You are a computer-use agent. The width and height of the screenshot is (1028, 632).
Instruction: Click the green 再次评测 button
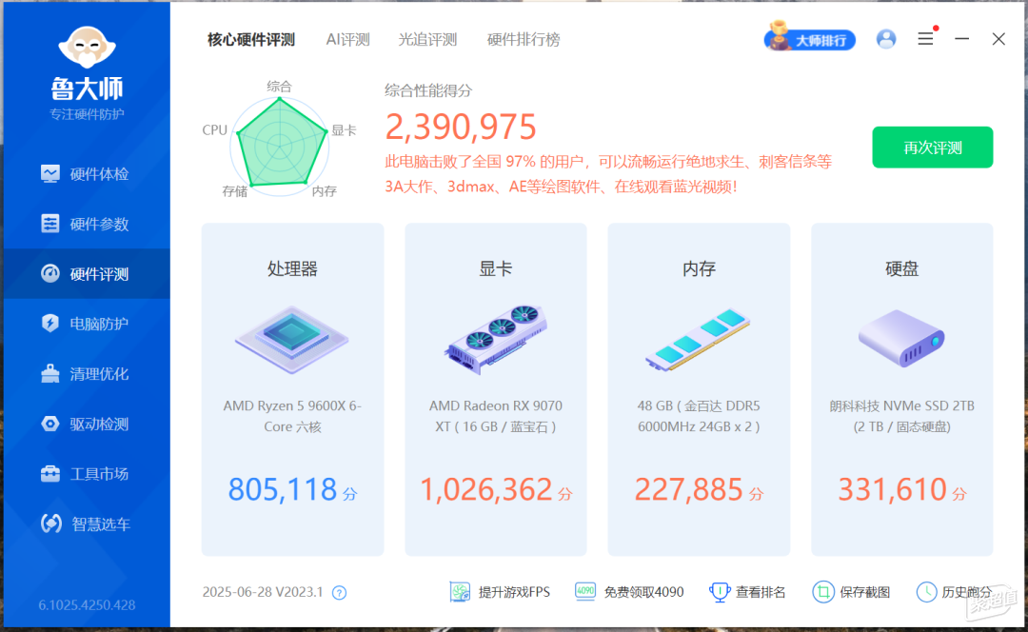click(932, 148)
